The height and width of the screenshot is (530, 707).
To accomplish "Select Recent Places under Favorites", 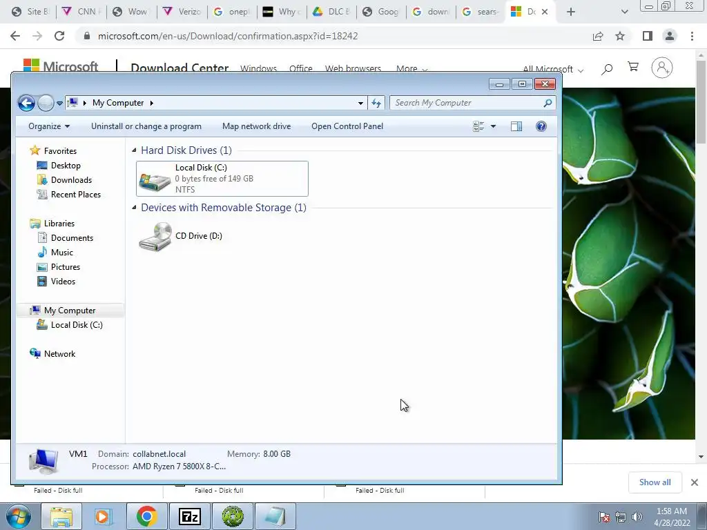I will click(76, 194).
